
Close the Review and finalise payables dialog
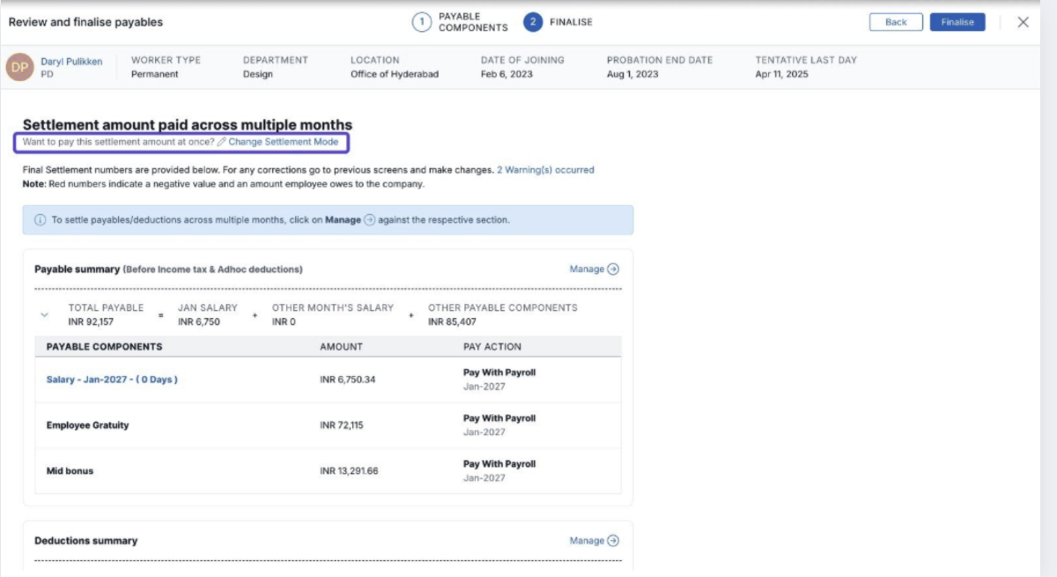(x=1023, y=23)
